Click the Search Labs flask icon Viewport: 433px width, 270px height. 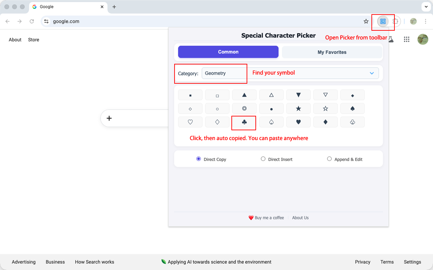(x=391, y=39)
